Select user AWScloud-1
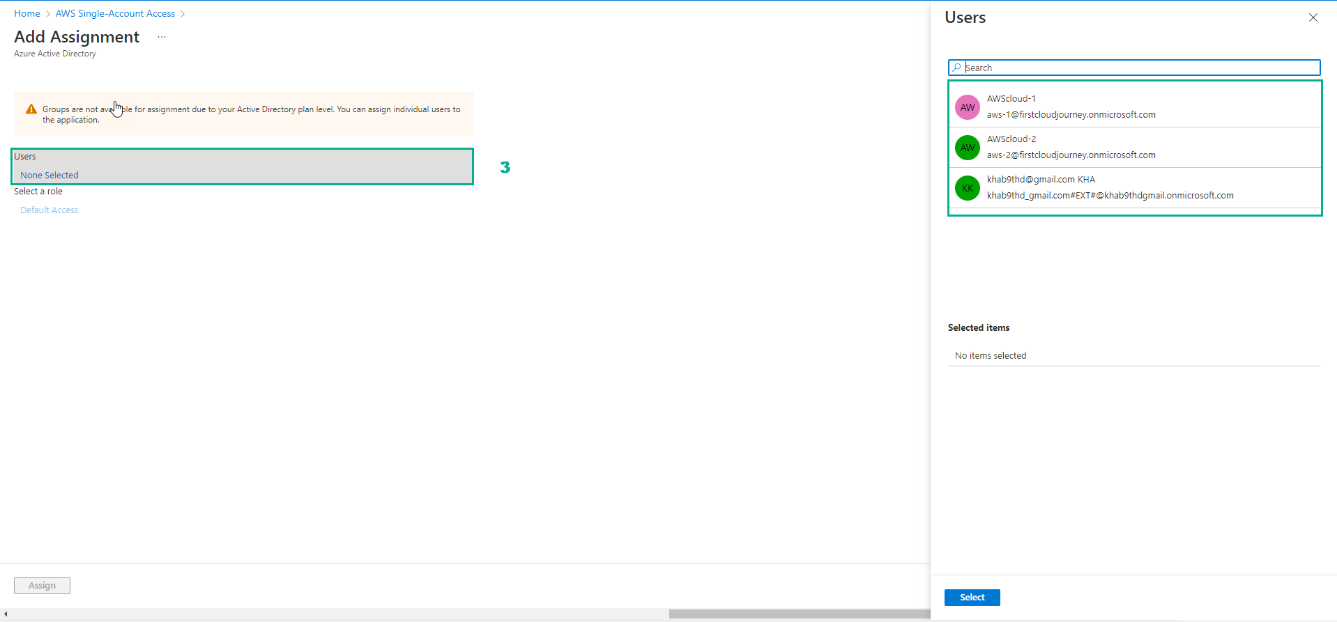1337x622 pixels. tap(1135, 107)
